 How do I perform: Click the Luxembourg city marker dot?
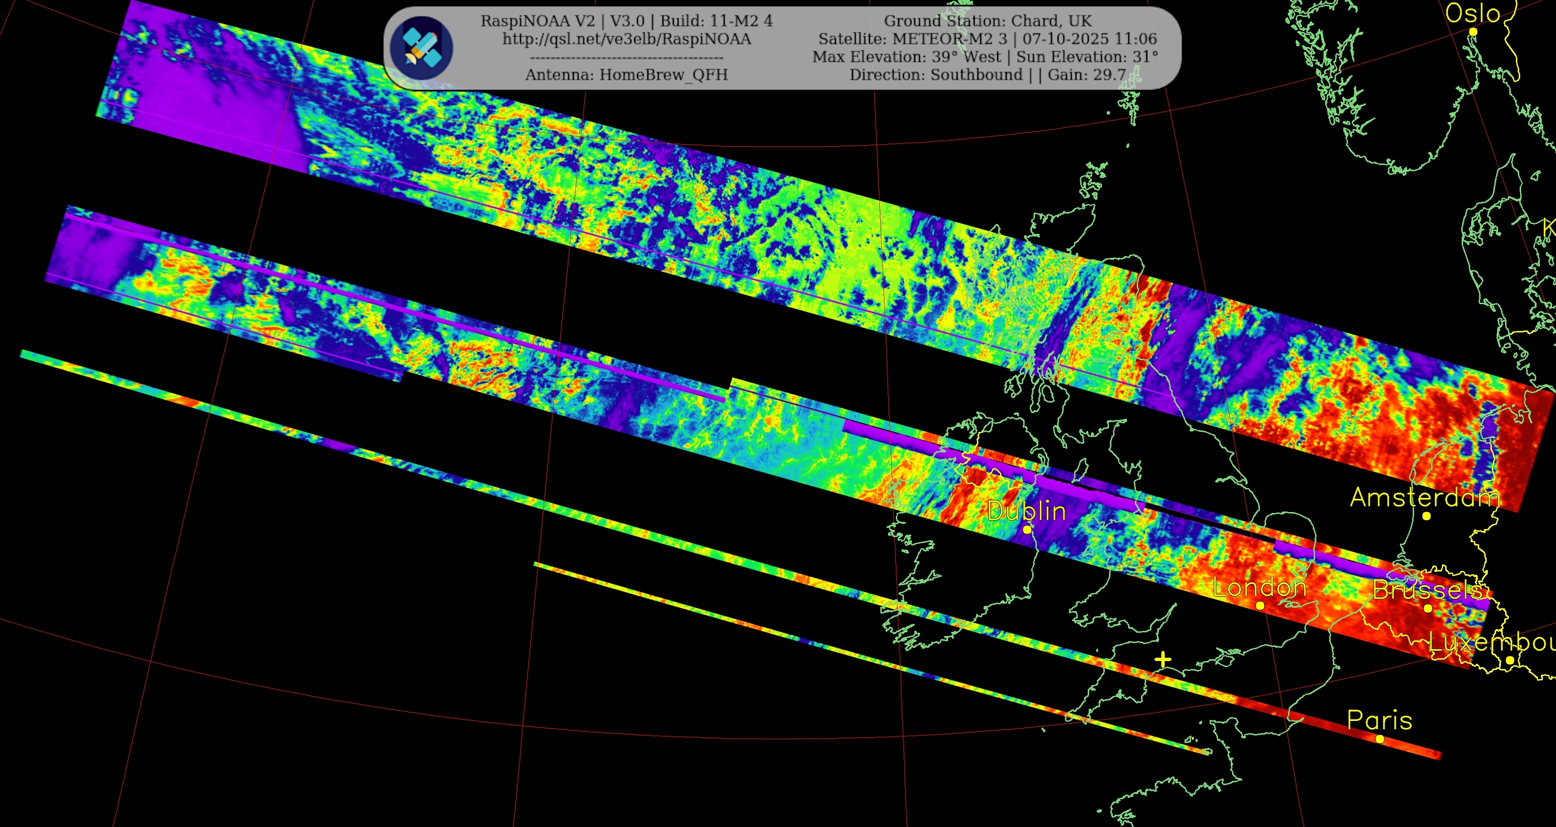(1509, 660)
